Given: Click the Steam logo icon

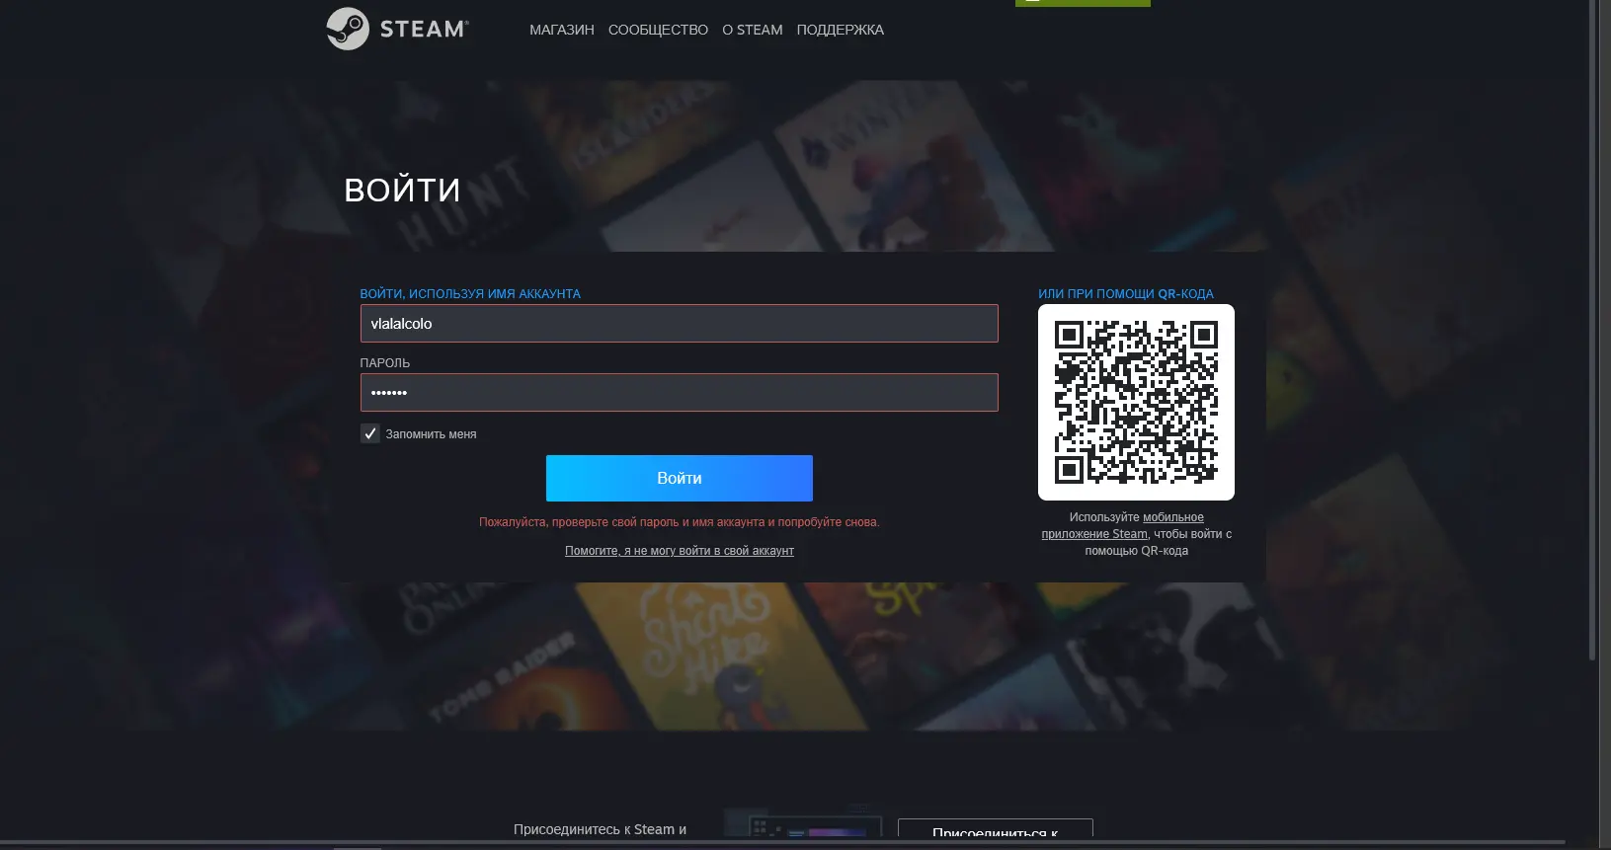Looking at the screenshot, I should point(348,29).
